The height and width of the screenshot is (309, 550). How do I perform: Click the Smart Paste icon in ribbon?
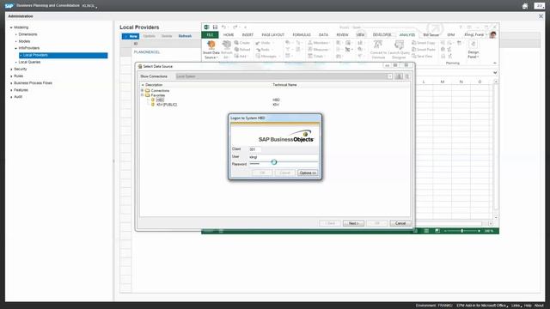coord(414,50)
